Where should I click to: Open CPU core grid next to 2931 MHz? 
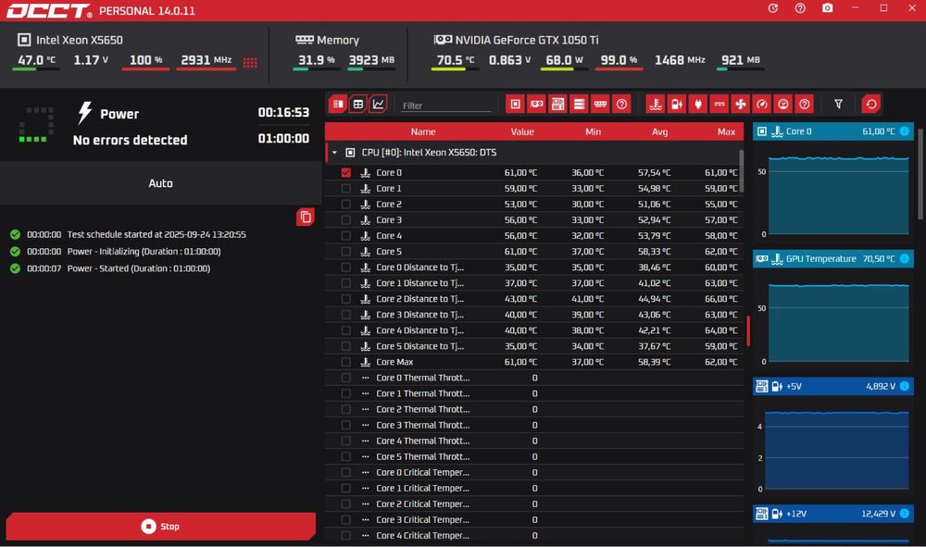[250, 63]
